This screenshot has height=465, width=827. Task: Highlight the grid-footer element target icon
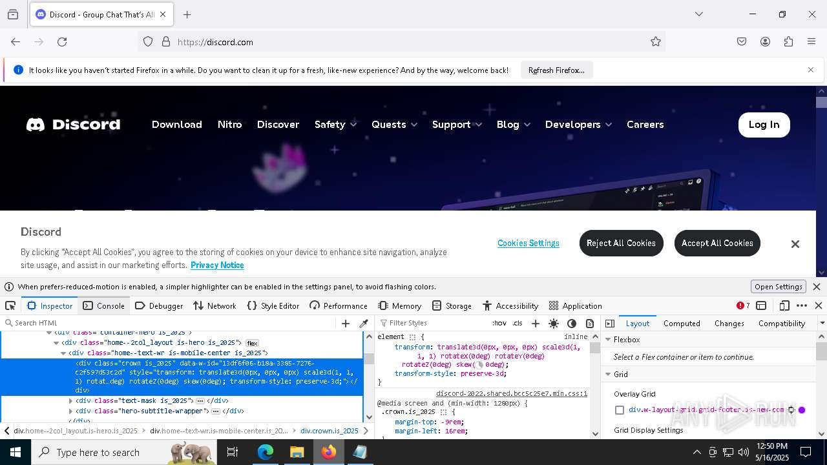point(791,410)
